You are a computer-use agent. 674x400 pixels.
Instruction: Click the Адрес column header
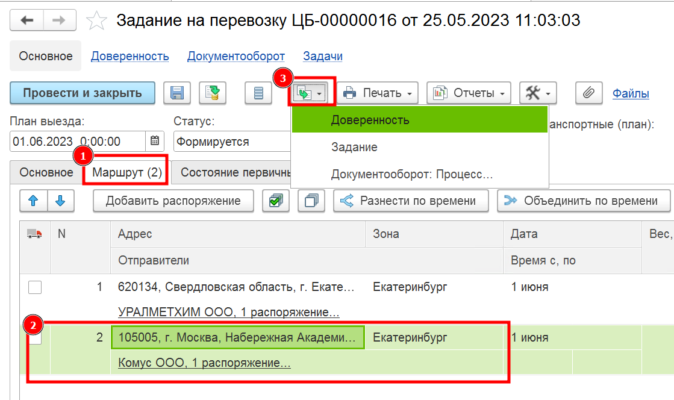pos(238,234)
